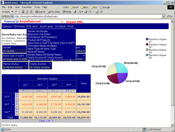Sort Q1 column descending with down arrow
The height and width of the screenshot is (132, 175).
click(26, 91)
